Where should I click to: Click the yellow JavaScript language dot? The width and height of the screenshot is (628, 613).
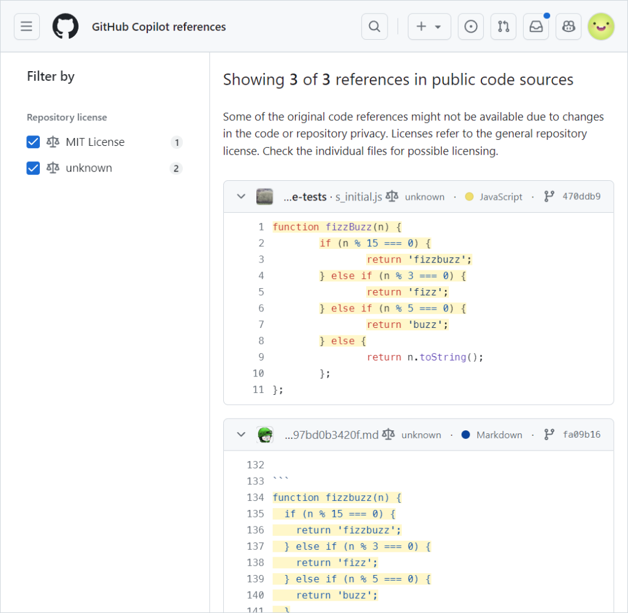coord(469,196)
